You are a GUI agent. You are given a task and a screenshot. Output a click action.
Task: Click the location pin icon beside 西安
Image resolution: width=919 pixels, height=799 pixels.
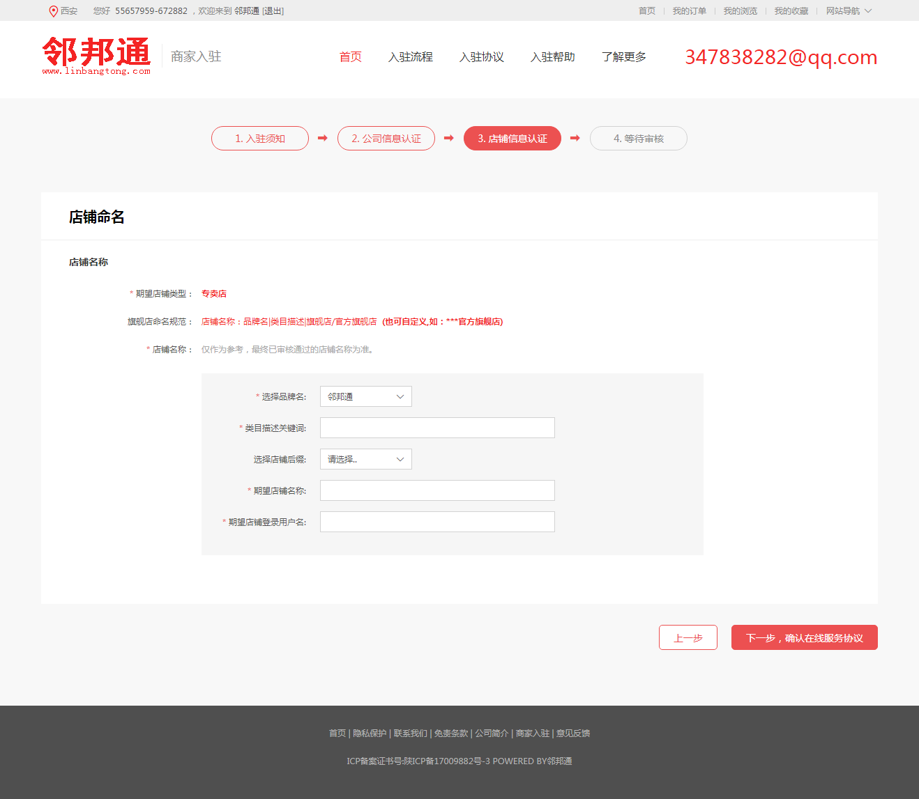[x=53, y=11]
